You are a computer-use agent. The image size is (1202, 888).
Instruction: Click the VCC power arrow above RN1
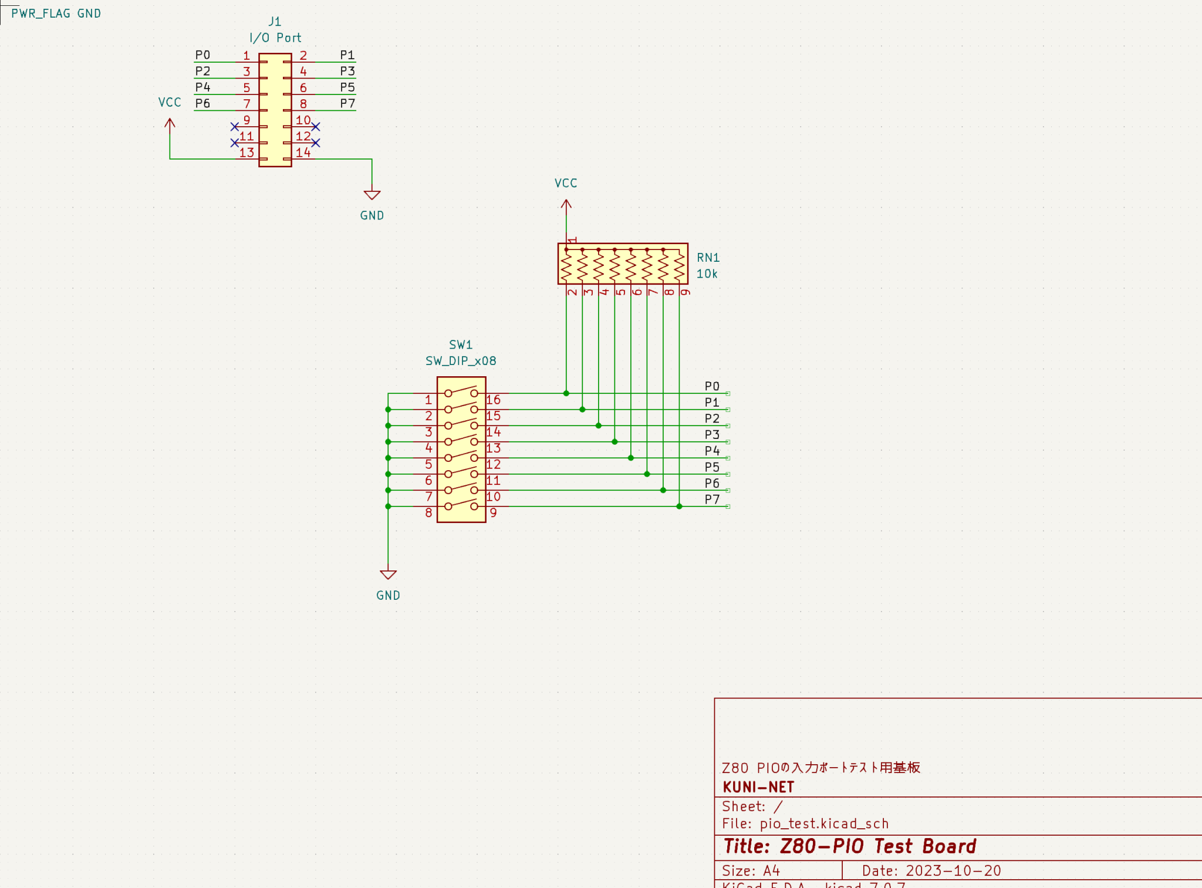pos(565,202)
